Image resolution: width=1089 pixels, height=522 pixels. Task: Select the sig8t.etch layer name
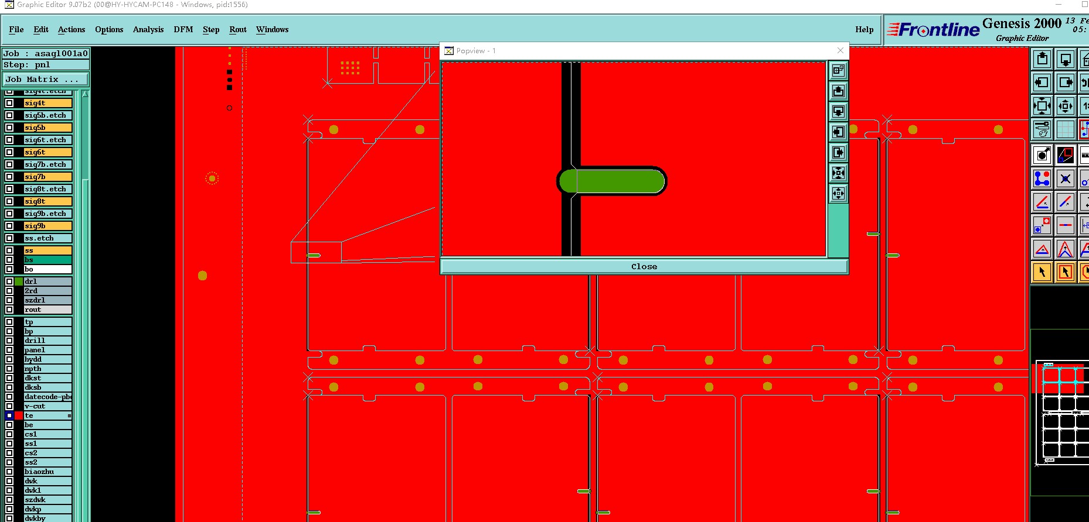(47, 189)
